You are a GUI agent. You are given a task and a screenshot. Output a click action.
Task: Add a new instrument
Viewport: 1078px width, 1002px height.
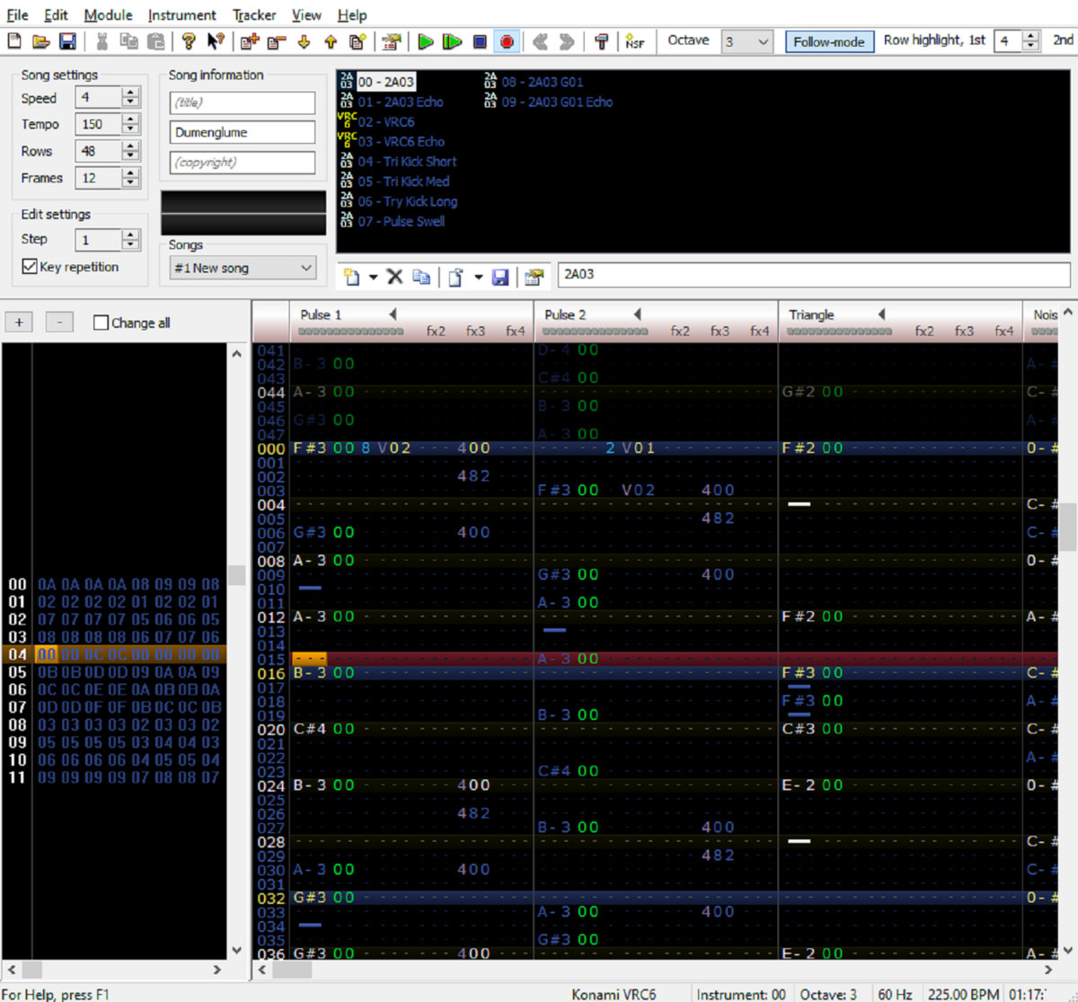(x=351, y=277)
